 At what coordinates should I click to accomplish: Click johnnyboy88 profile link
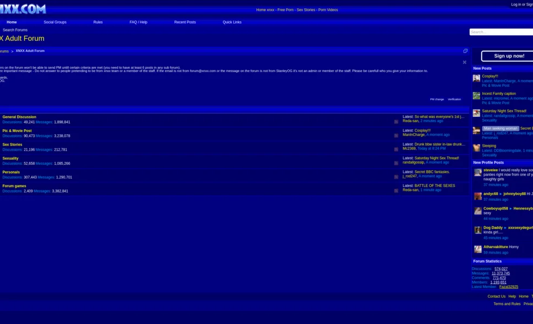[x=514, y=194]
